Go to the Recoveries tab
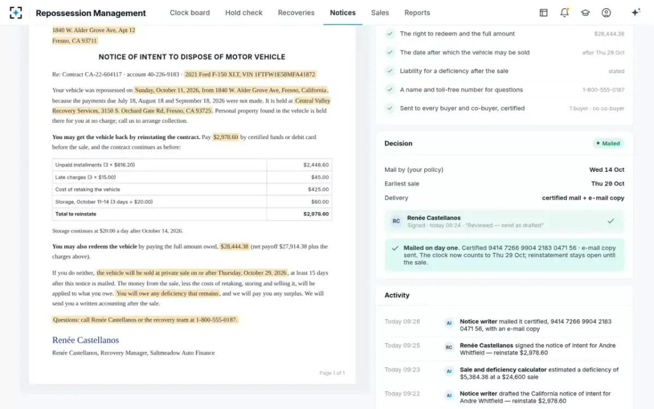654x409 pixels. click(x=296, y=13)
